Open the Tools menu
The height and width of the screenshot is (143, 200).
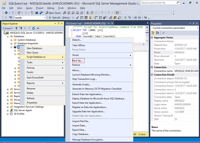tap(61, 8)
